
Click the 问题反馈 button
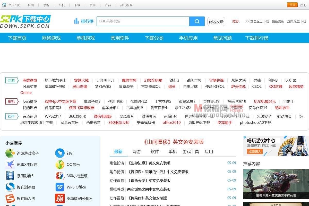[x=216, y=22]
